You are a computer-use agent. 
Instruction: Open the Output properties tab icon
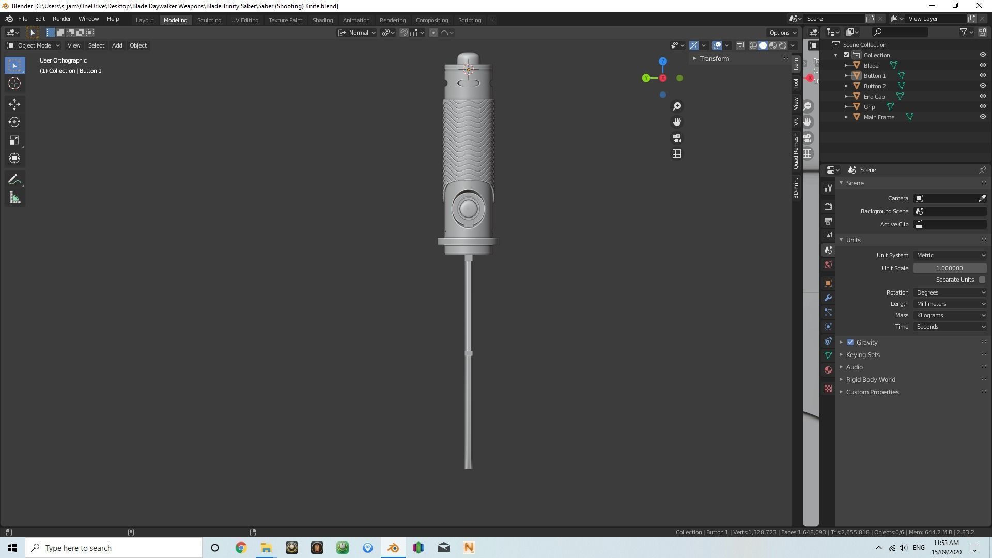click(x=828, y=221)
